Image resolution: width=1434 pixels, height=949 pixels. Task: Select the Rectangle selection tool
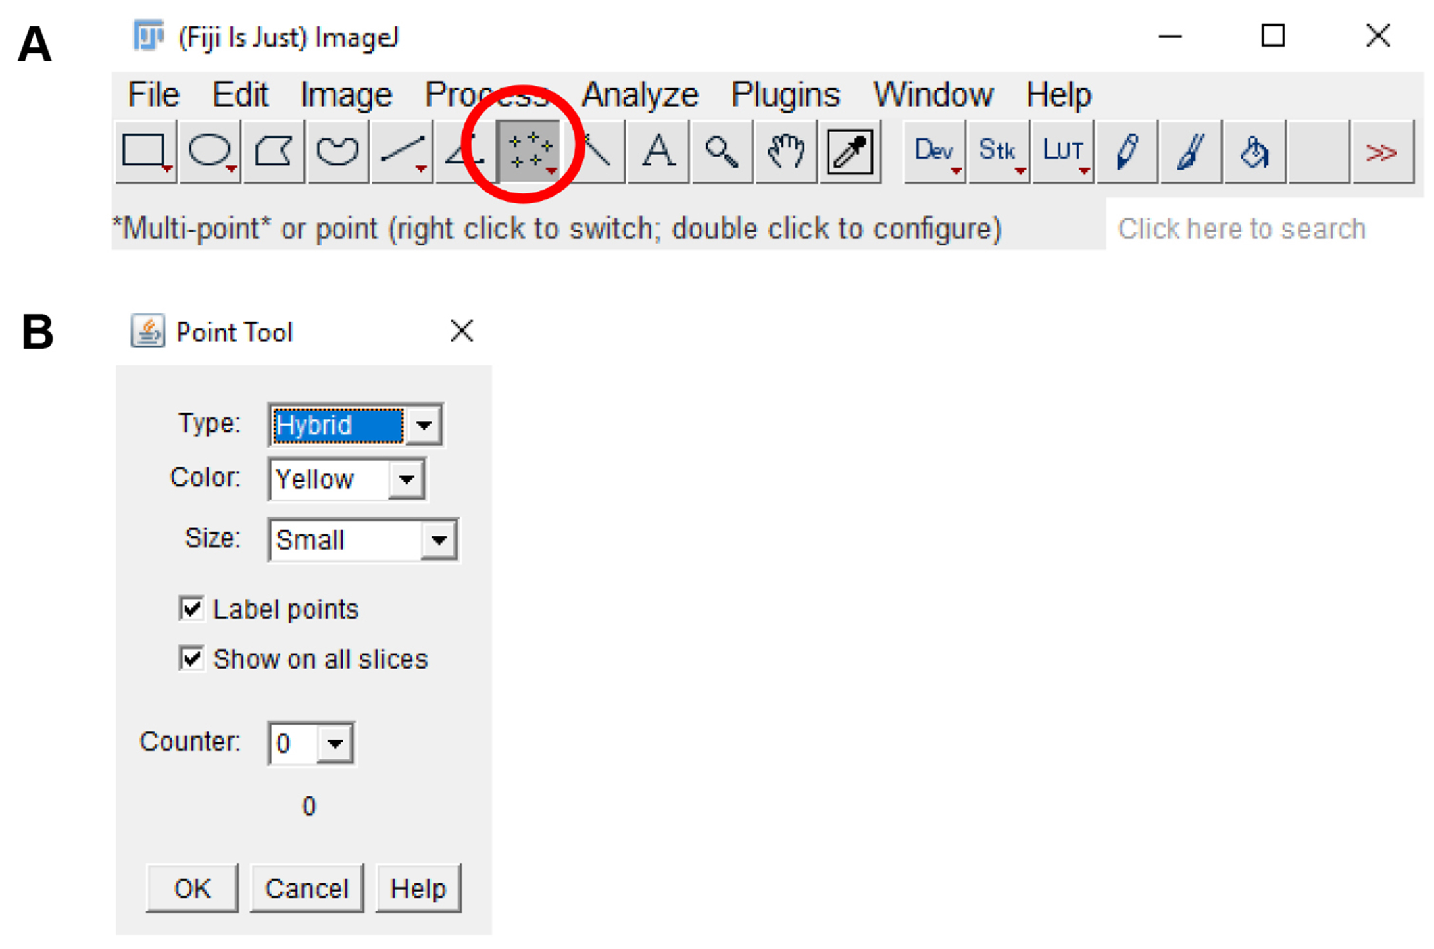pos(146,151)
